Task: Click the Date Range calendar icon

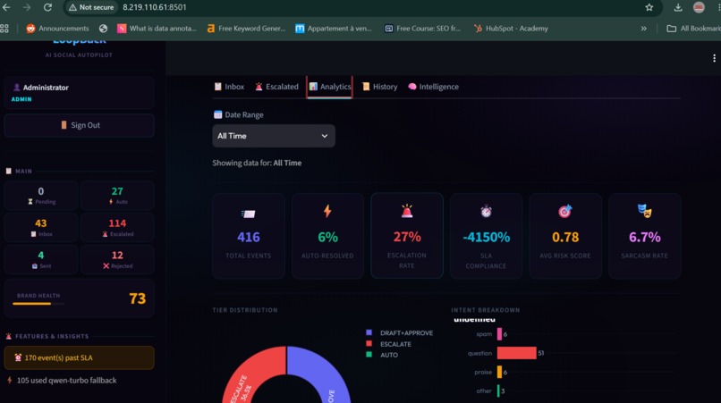Action: coord(217,114)
